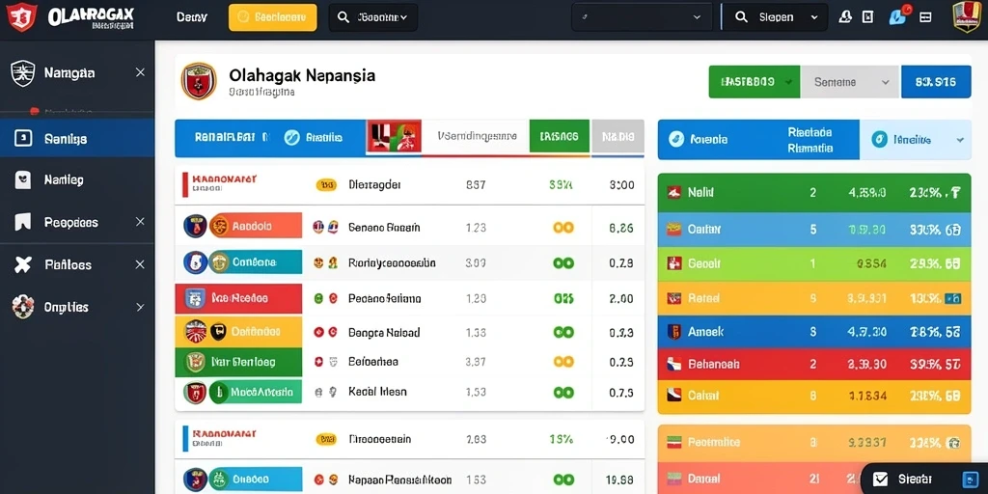Toggle the green rings in the Rorieiyceoosabin row
Screen dimensions: 988x494
coord(563,262)
